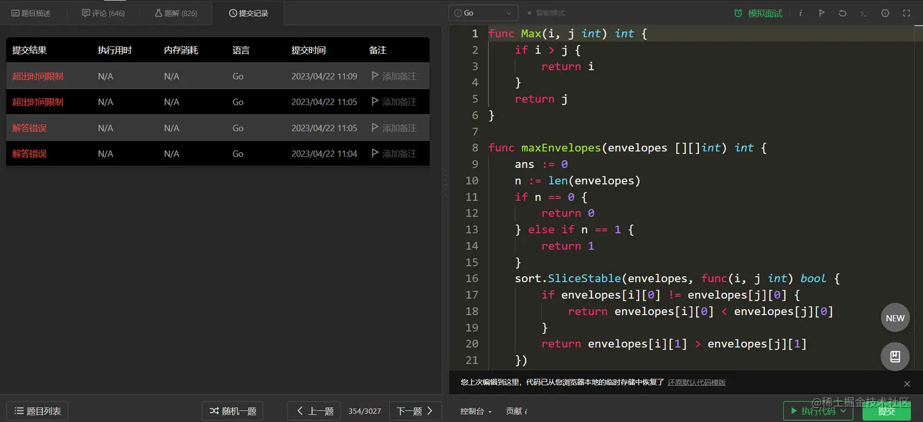The height and width of the screenshot is (422, 923).
Task: Click the 提交时间 column header
Action: point(308,50)
